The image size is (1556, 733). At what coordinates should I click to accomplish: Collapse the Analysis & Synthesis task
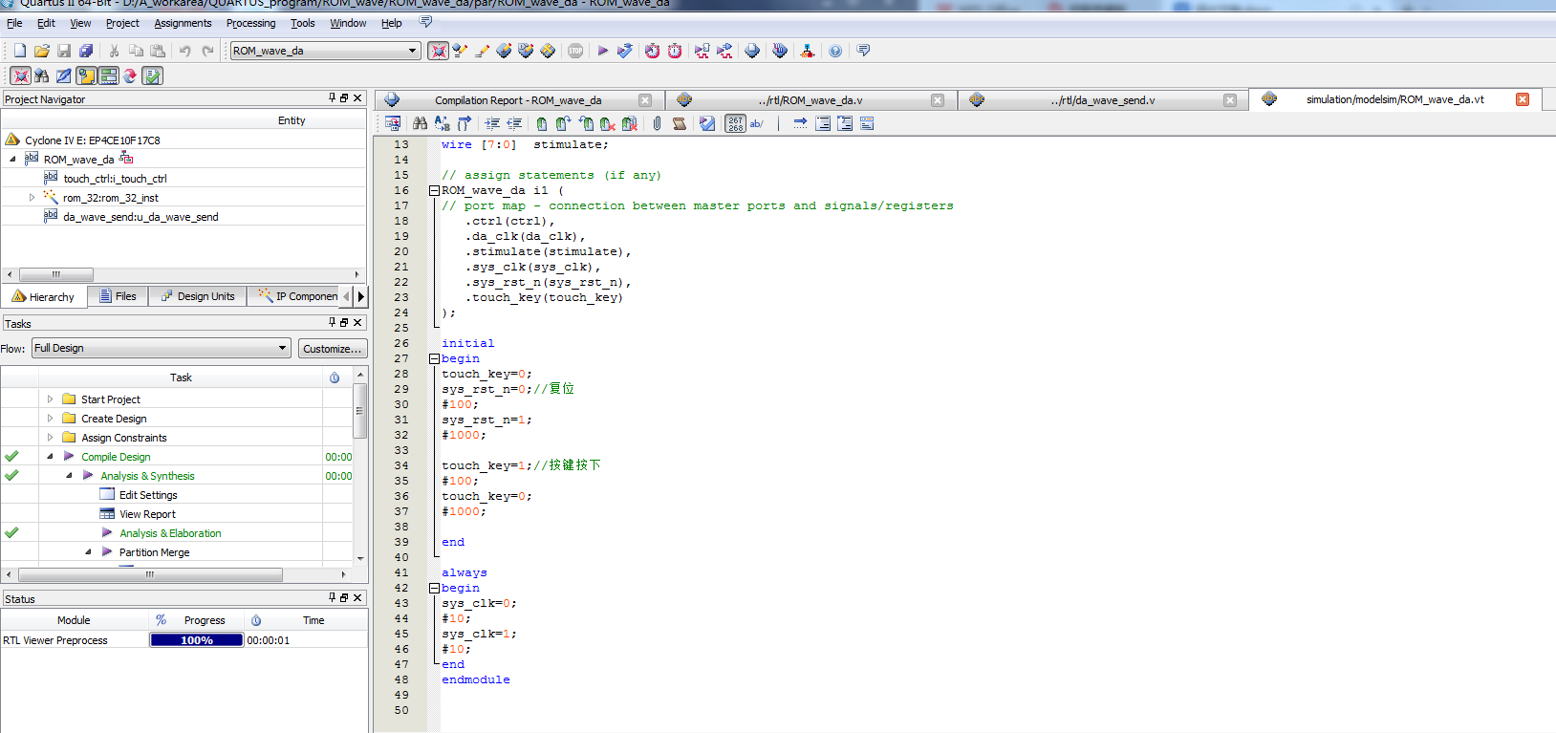69,476
